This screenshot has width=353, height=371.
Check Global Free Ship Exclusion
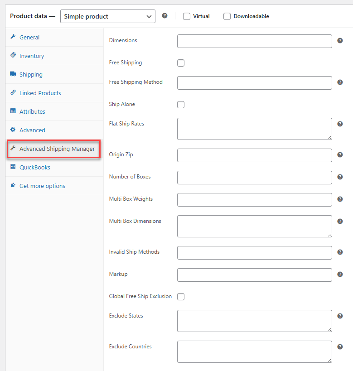pyautogui.click(x=181, y=297)
